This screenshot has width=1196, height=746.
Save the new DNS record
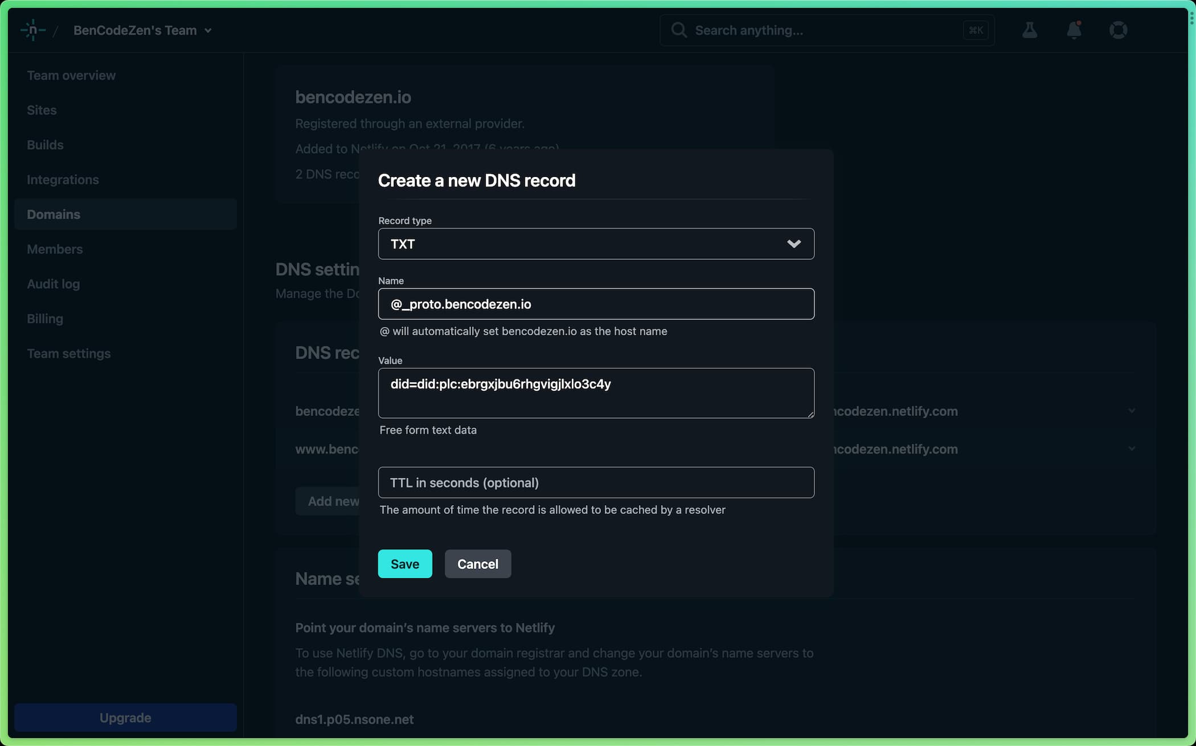(405, 564)
